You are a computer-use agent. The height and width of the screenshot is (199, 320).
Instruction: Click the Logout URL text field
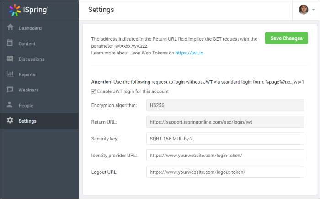pyautogui.click(x=225, y=172)
